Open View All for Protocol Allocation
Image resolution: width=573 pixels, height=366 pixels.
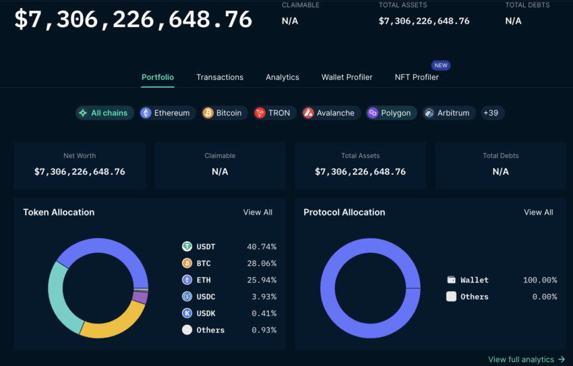(x=538, y=213)
